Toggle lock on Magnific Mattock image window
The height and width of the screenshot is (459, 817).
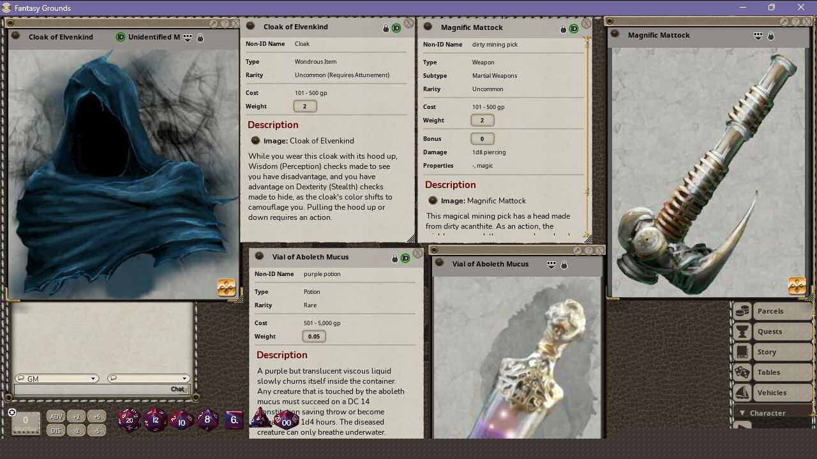point(771,36)
